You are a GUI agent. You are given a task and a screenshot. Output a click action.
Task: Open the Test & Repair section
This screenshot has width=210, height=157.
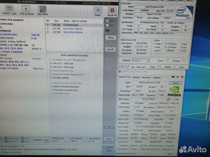pos(26,10)
